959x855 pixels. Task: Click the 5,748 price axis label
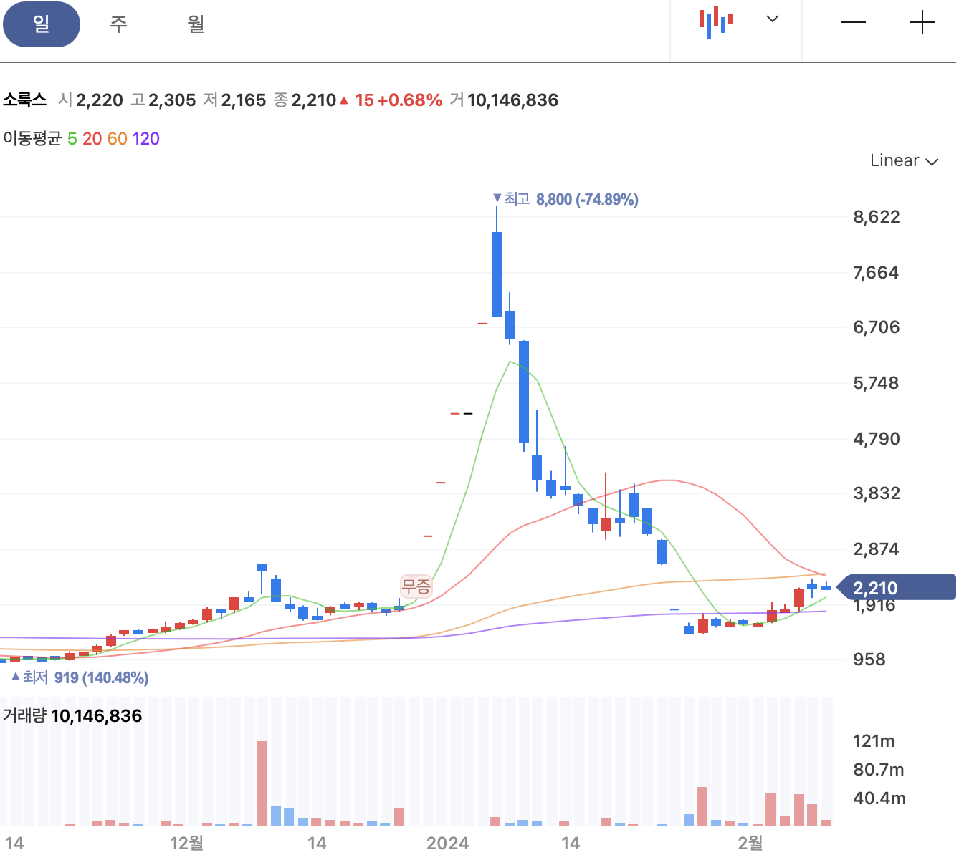pyautogui.click(x=875, y=383)
